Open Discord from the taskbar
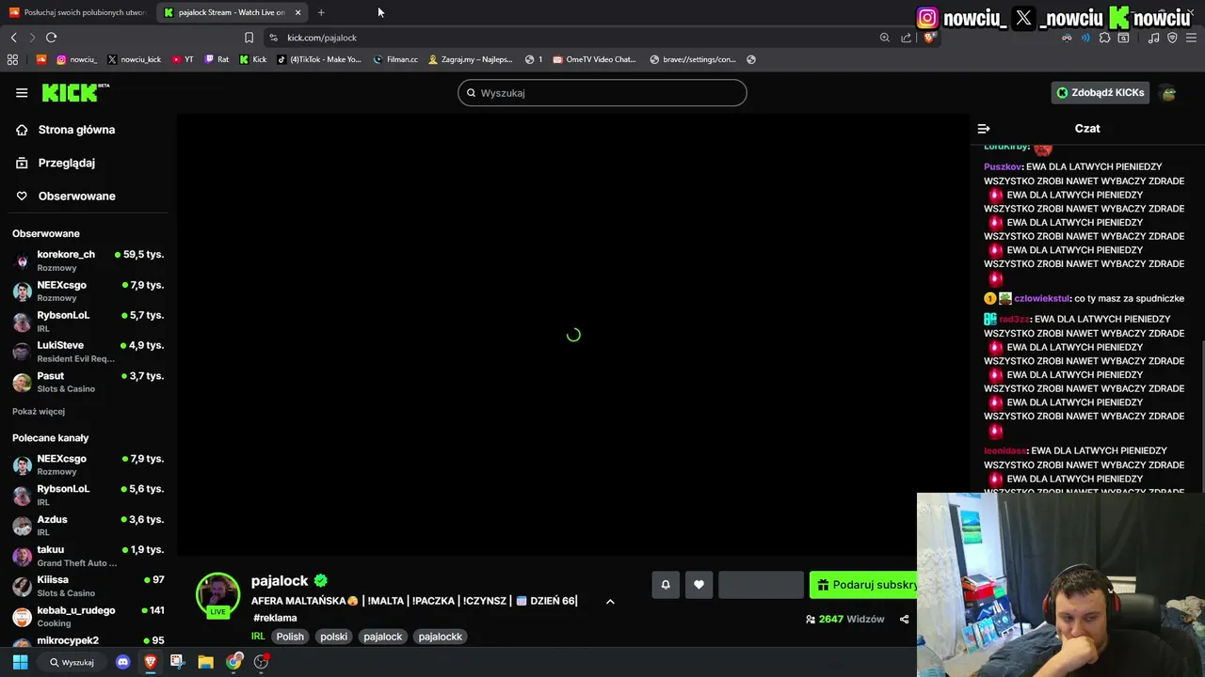This screenshot has height=677, width=1205. 122,662
